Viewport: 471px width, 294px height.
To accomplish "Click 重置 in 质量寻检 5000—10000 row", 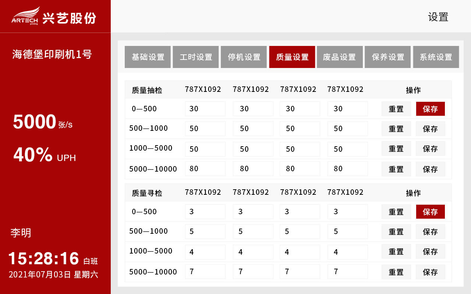I will click(x=396, y=272).
